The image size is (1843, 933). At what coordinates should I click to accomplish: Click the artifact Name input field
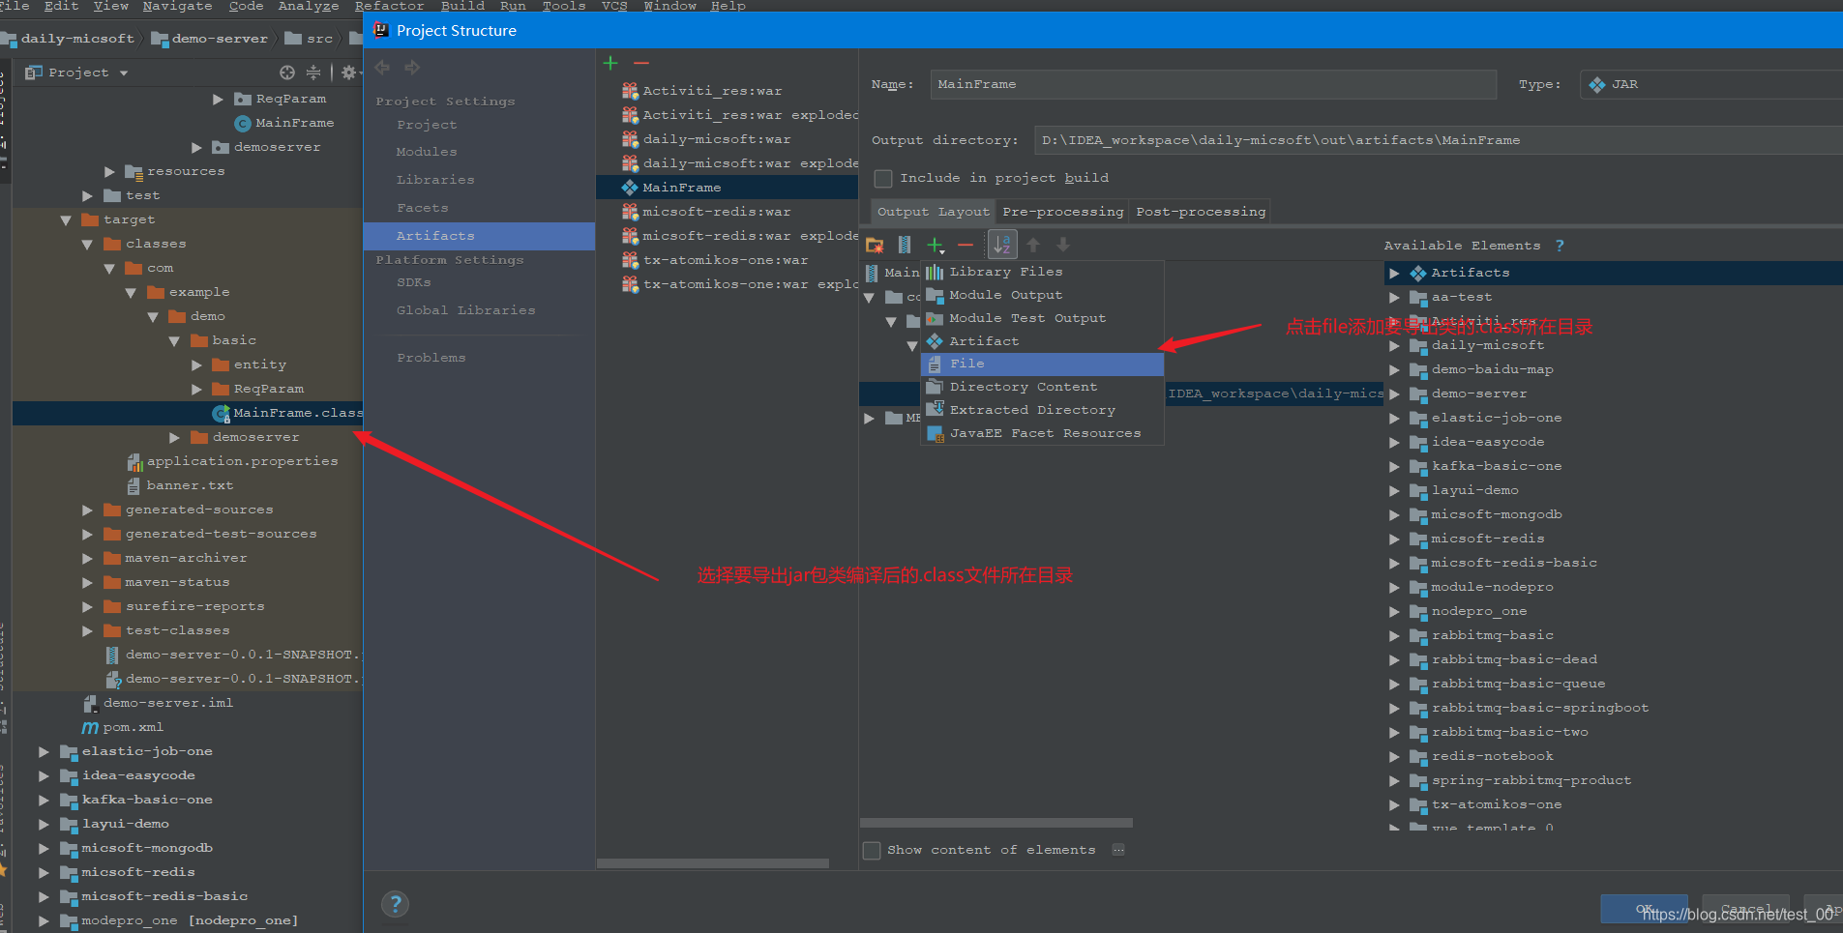pos(1213,84)
